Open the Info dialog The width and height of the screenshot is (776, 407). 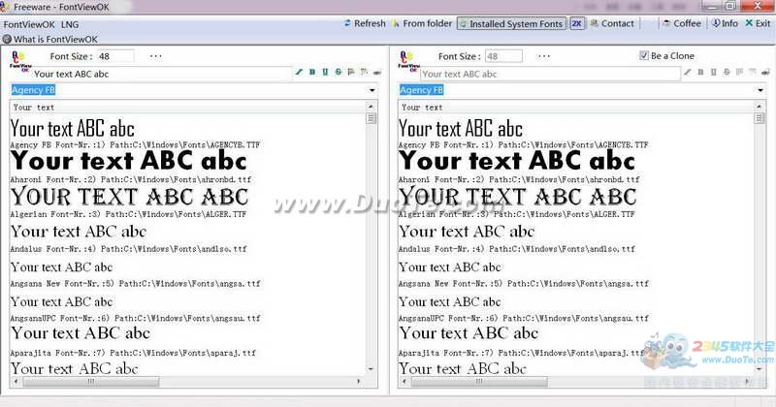click(725, 23)
